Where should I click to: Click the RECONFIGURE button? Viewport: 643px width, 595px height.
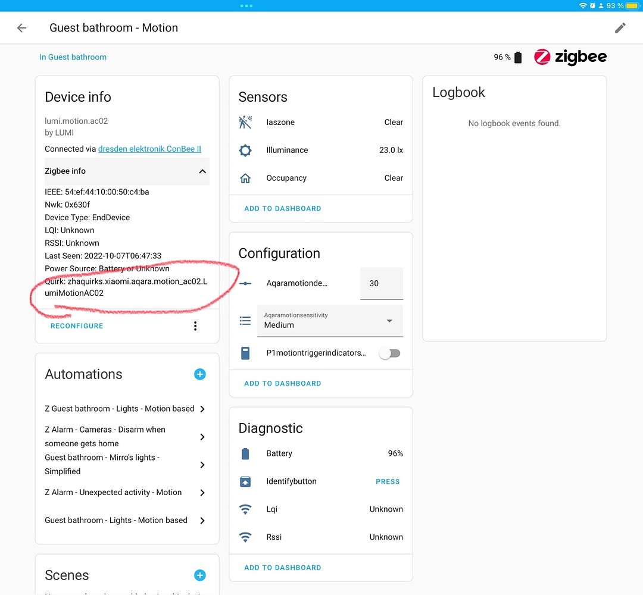[x=77, y=326]
